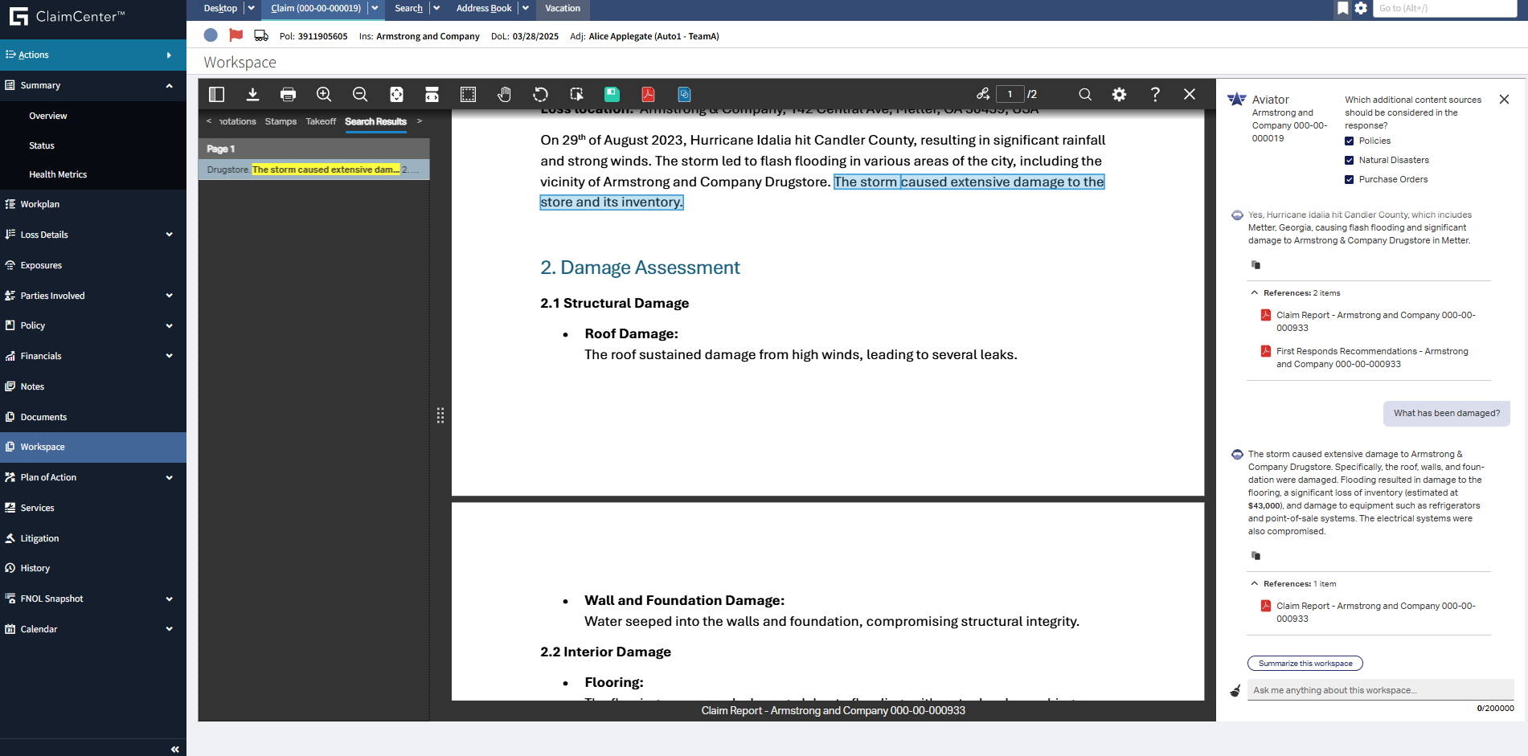This screenshot has width=1528, height=756.
Task: Copy the Hurricane Idalia response text
Action: pos(1256,265)
